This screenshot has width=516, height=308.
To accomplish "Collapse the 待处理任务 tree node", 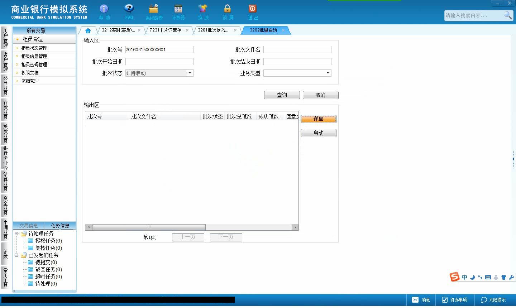I will click(16, 234).
